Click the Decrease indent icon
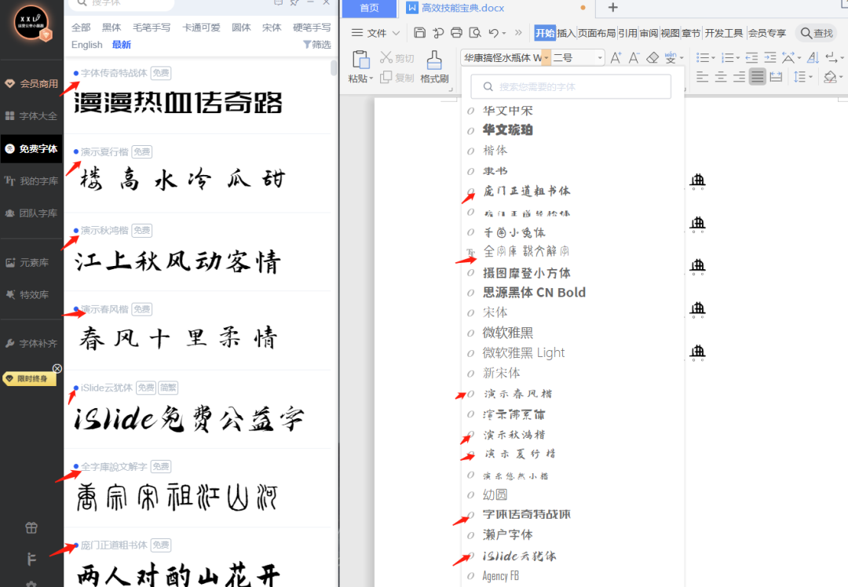This screenshot has height=587, width=848. pyautogui.click(x=751, y=58)
